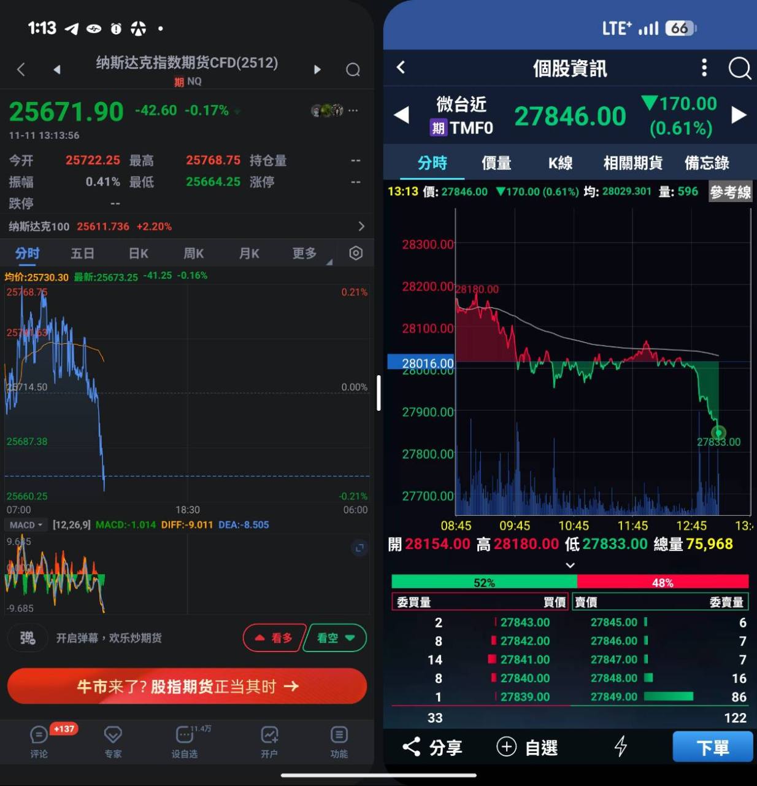The width and height of the screenshot is (757, 786).
Task: Expand the 纳斯达克100 index row chevron
Action: click(361, 226)
